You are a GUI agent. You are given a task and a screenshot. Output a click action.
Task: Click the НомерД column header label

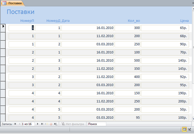(53, 21)
